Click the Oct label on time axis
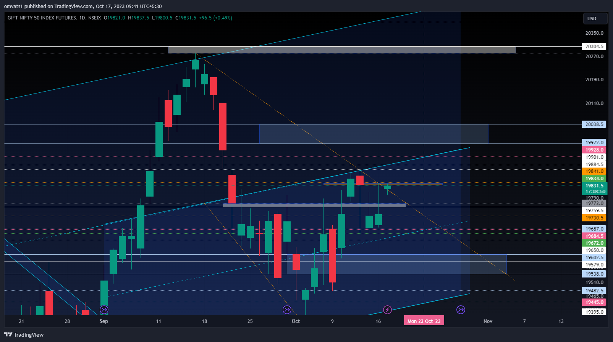 [x=296, y=321]
